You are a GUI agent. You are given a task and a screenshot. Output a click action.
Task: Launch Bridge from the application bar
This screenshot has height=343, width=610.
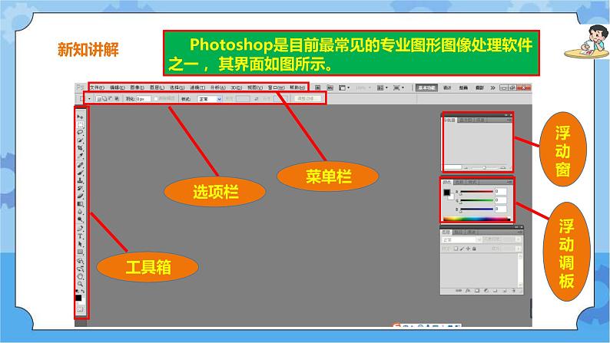click(318, 87)
